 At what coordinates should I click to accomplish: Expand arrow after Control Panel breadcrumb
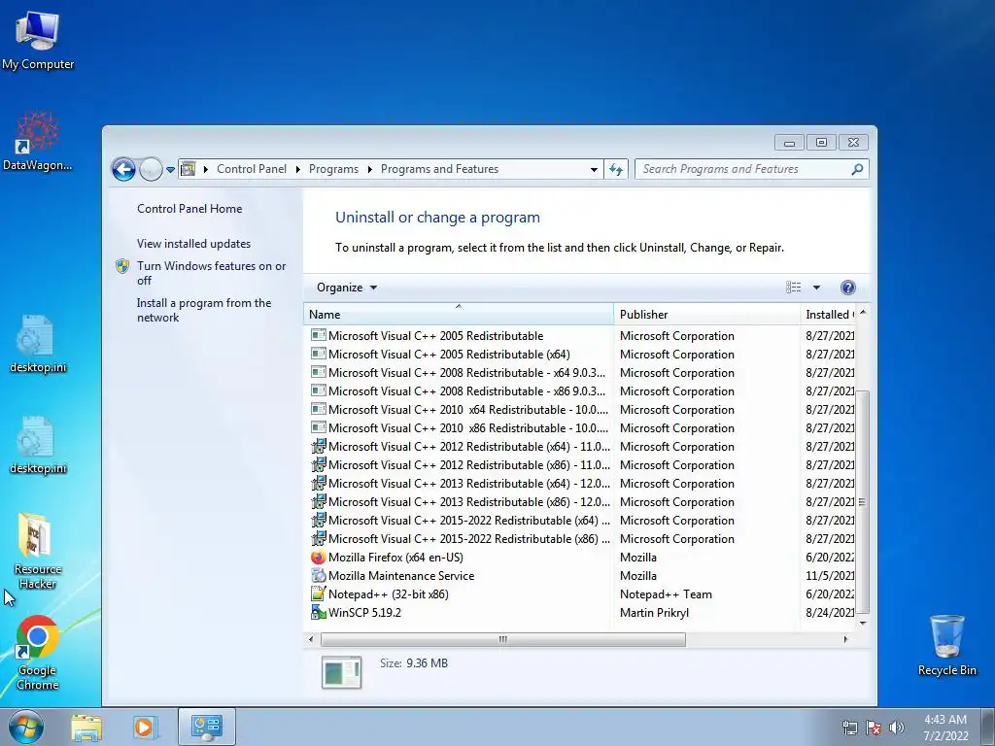pos(297,169)
